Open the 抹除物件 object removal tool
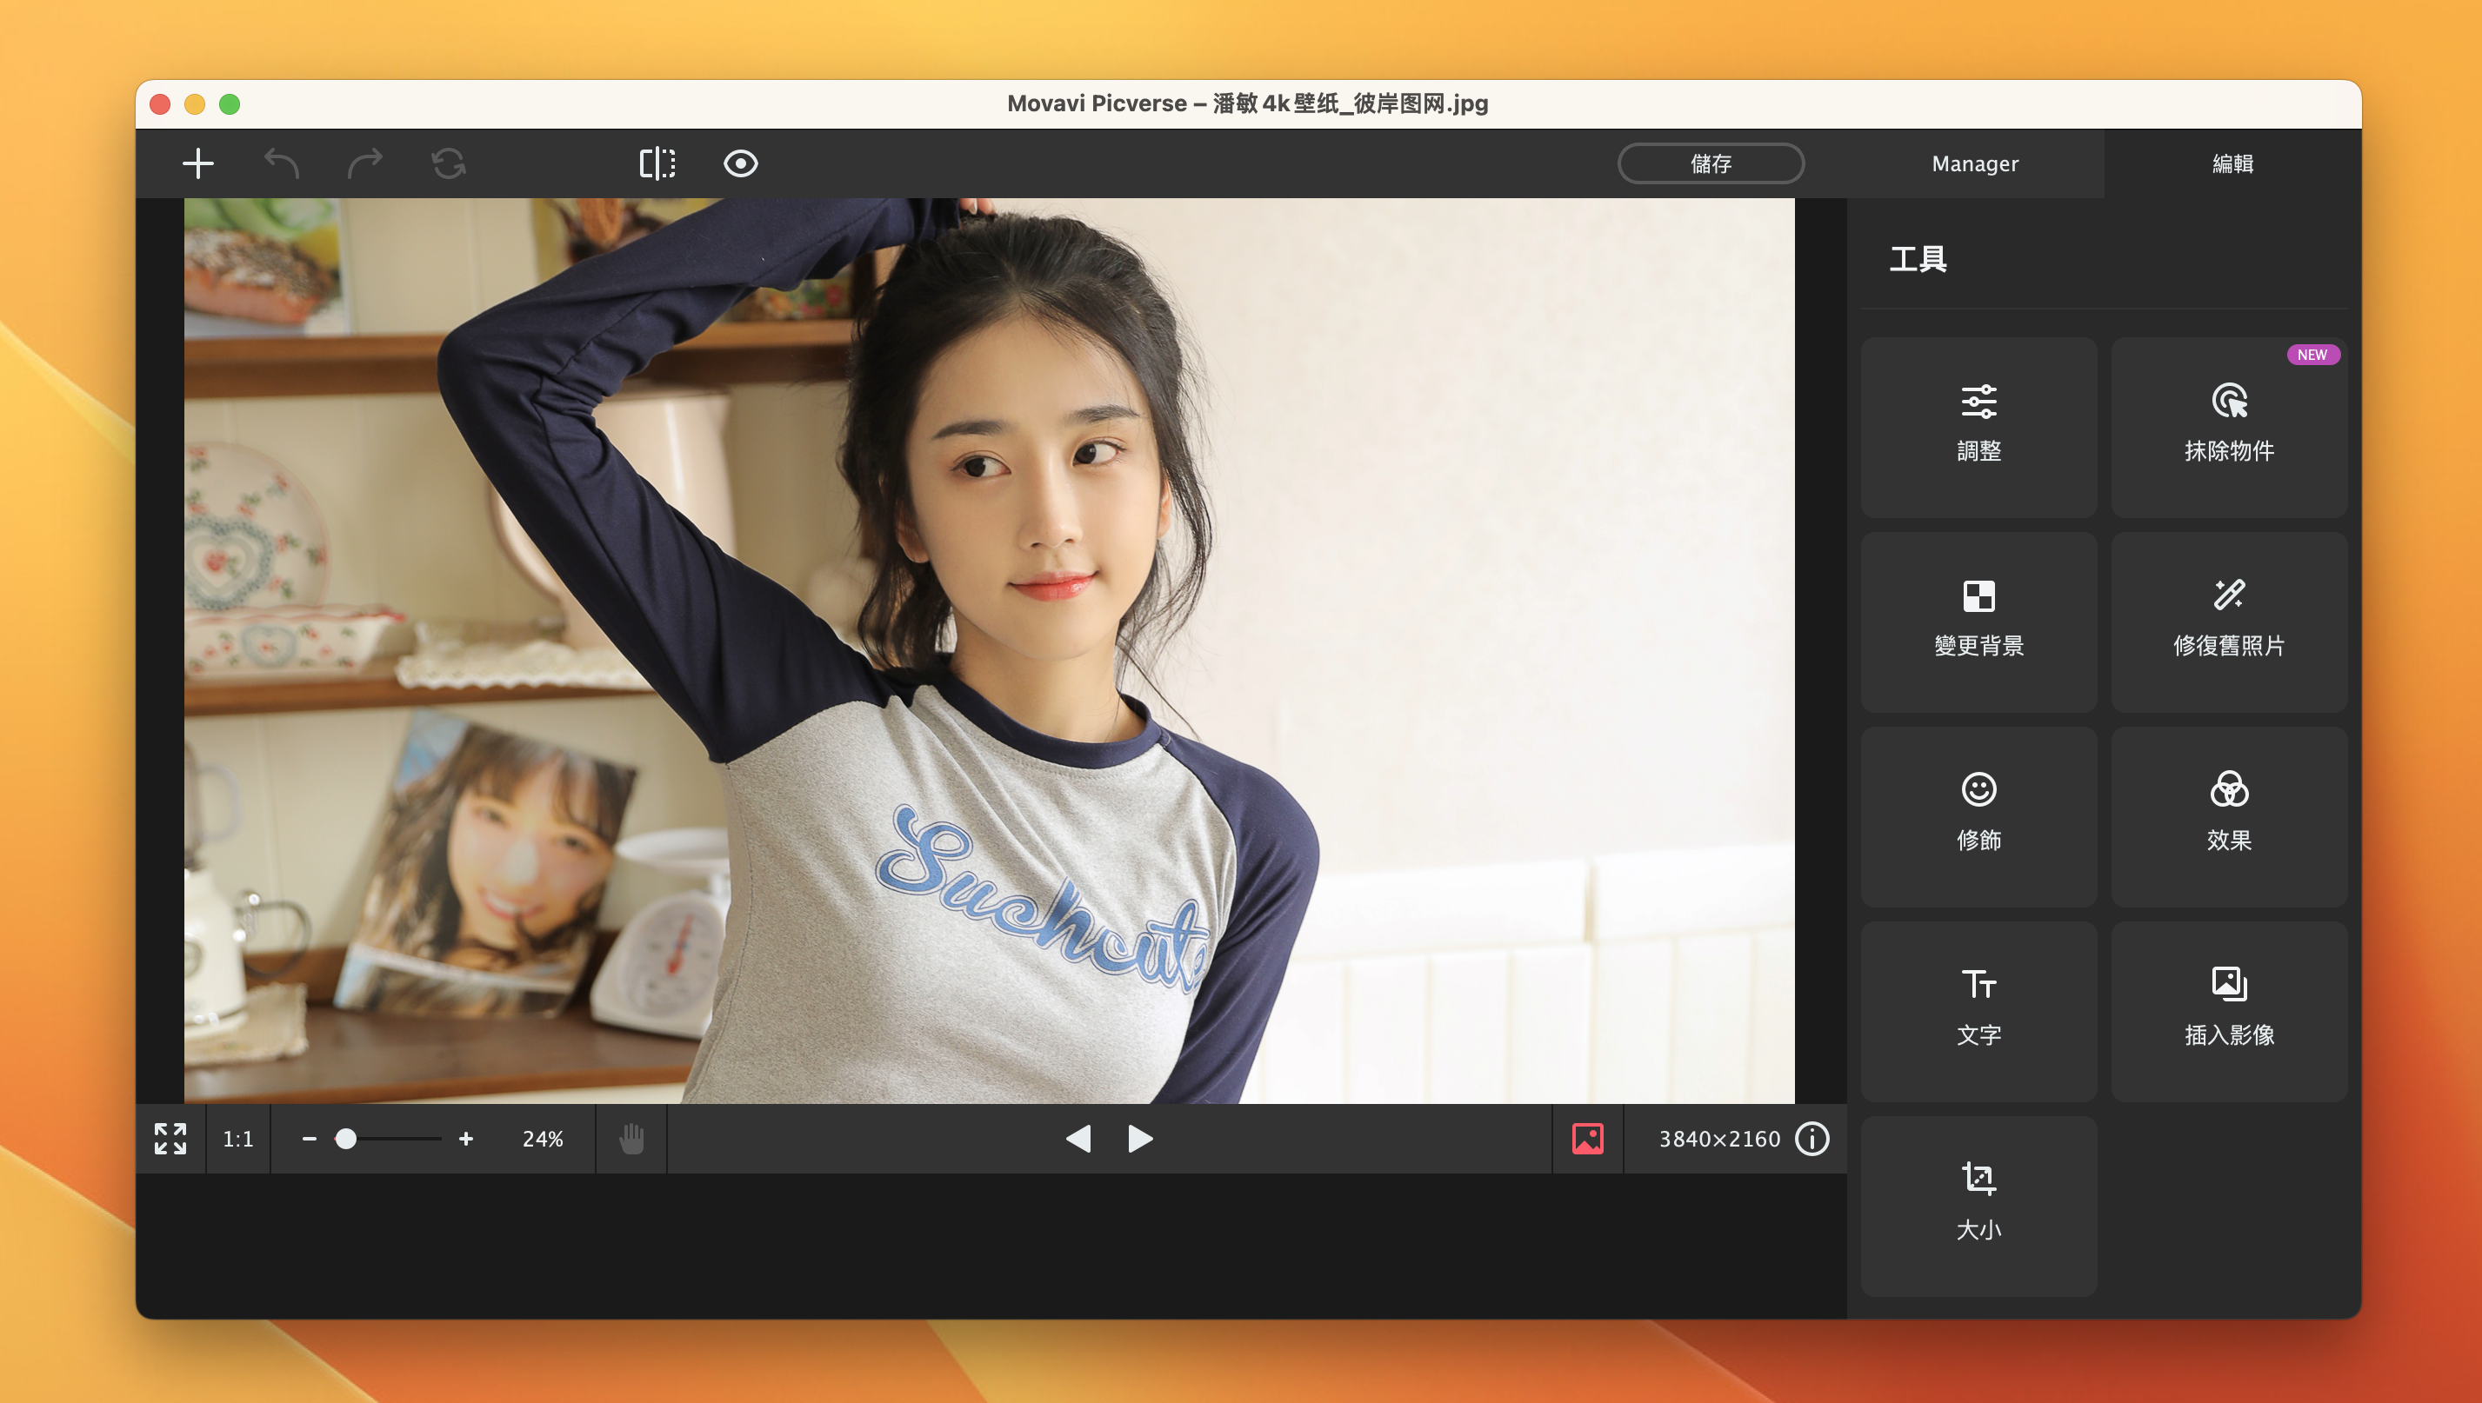This screenshot has width=2482, height=1403. (x=2229, y=426)
